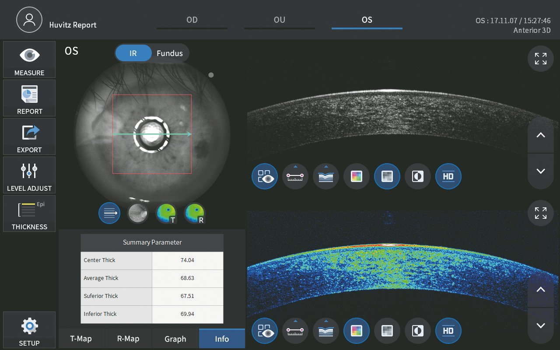Click the EXPORT icon in sidebar
This screenshot has height=350, width=560.
coord(29,136)
